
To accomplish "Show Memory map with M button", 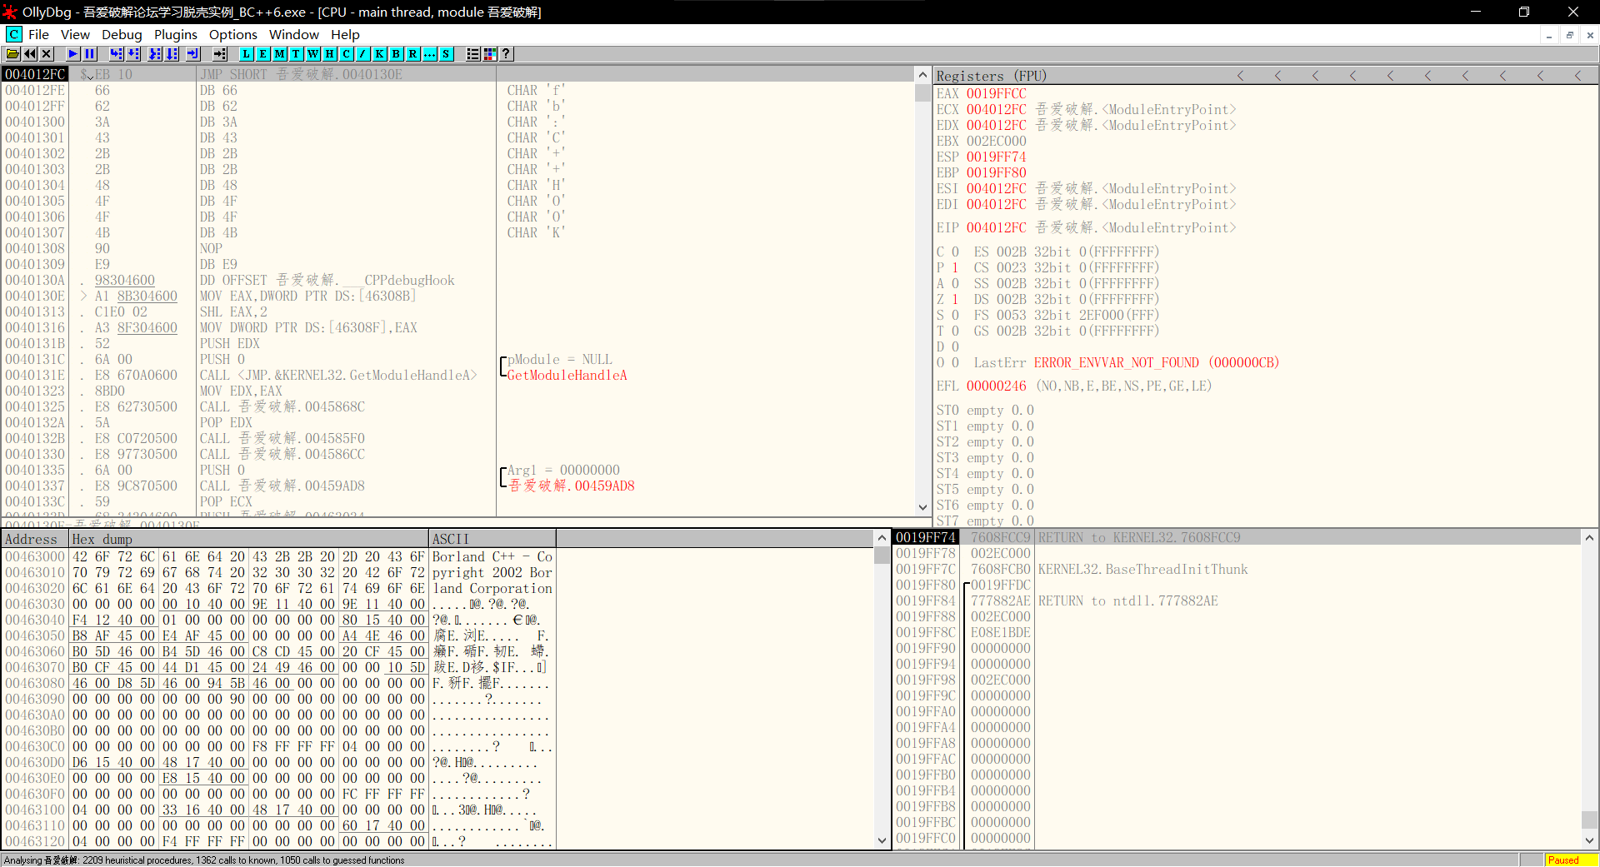I will (x=280, y=54).
